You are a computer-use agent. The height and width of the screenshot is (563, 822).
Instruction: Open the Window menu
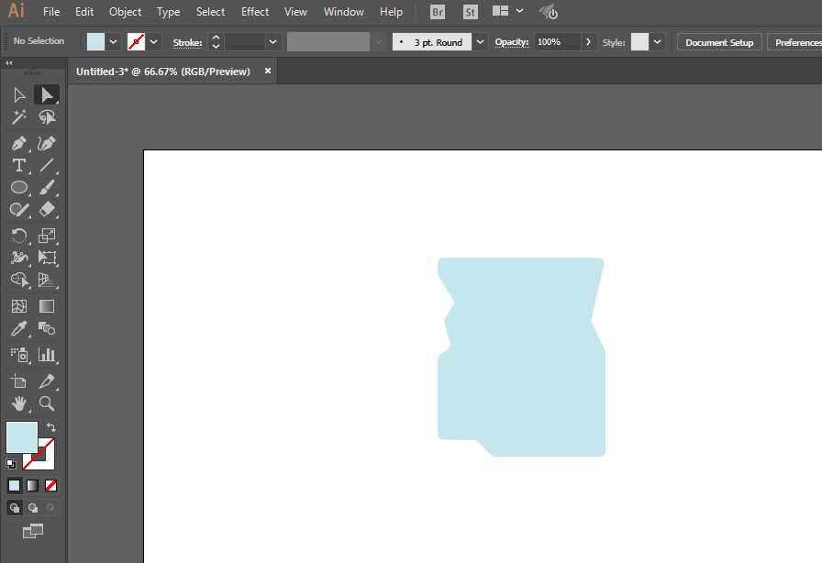(x=344, y=12)
